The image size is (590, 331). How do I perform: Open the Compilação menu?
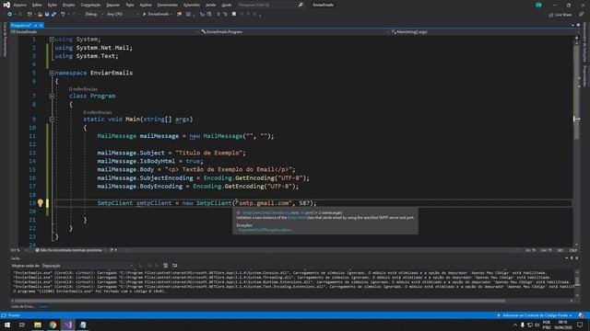point(90,5)
